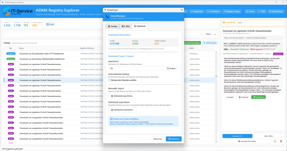This screenshot has height=151, width=287.
Task: Click the Gesamt count 3,552
Action: point(7,25)
